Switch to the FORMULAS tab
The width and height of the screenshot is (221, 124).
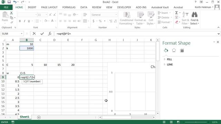tap(69, 7)
